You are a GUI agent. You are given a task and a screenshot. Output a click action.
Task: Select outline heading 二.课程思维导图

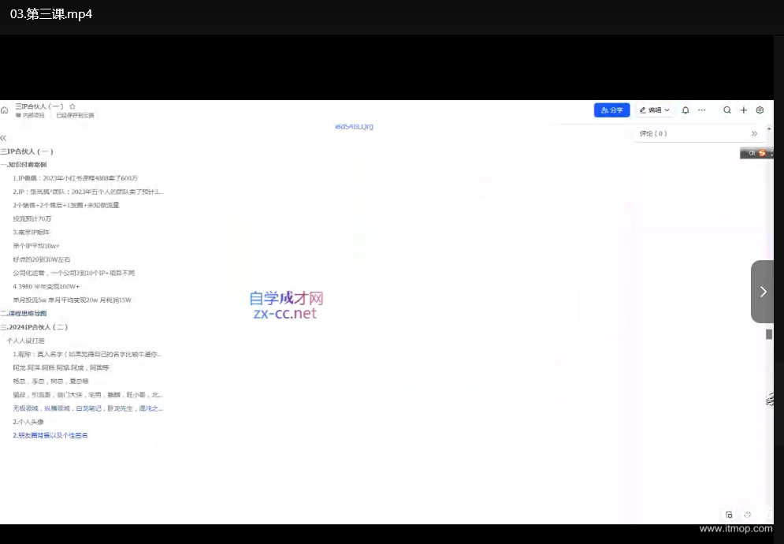[x=25, y=313]
